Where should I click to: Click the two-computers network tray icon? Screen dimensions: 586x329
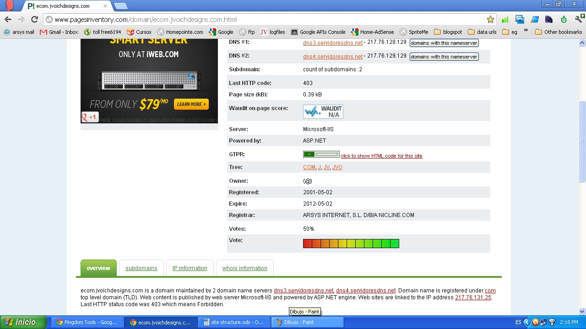pos(543,322)
